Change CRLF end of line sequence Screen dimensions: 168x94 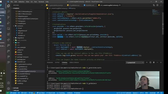(x=146, y=93)
